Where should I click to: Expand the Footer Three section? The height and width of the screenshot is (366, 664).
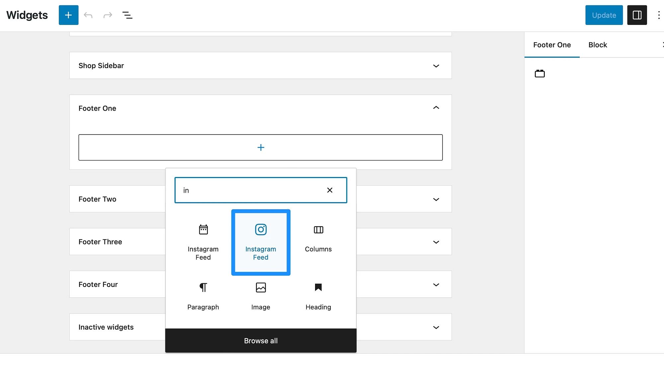click(435, 241)
